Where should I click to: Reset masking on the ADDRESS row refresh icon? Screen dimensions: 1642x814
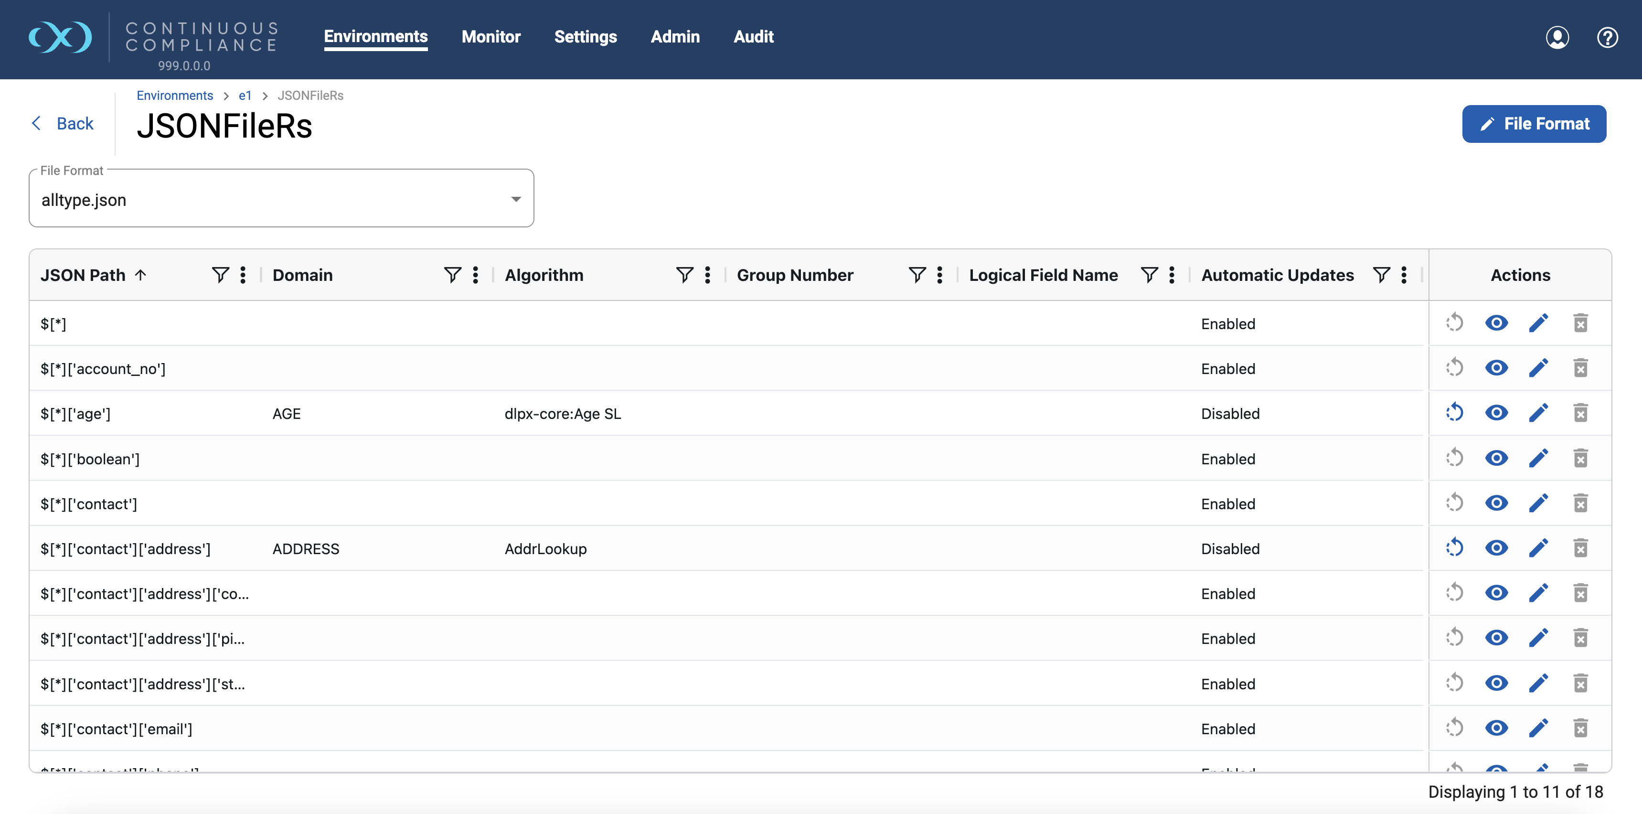1455,547
